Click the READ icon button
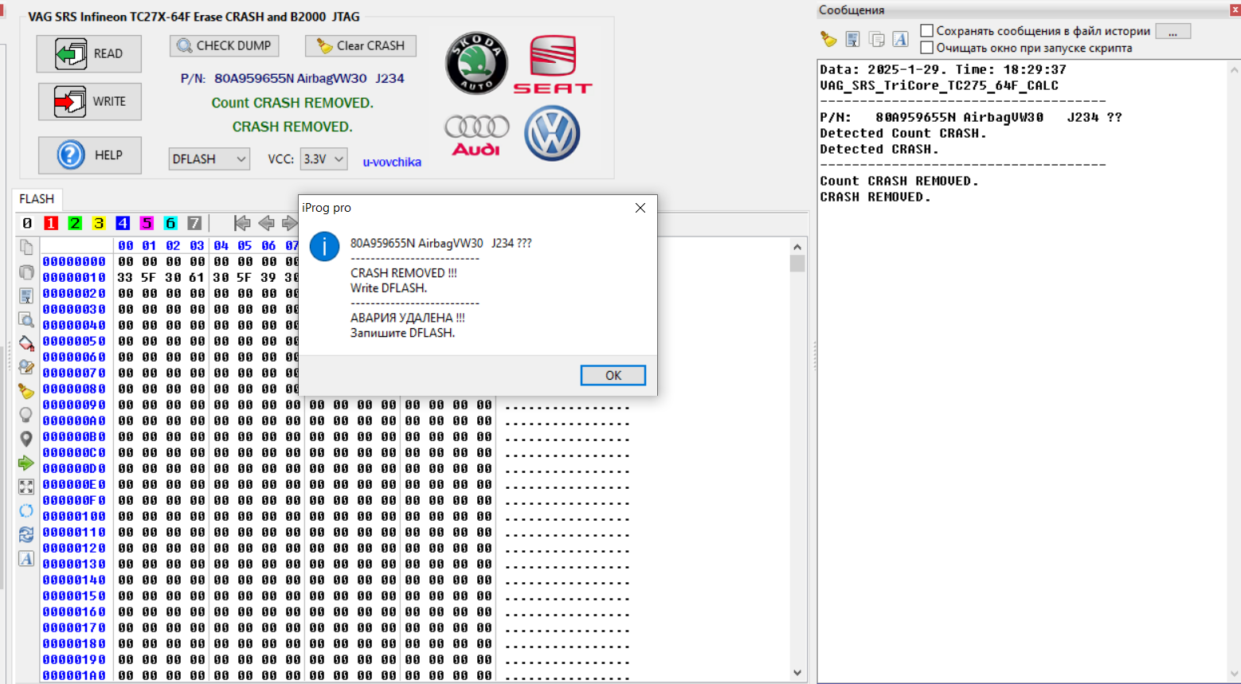 tap(88, 54)
